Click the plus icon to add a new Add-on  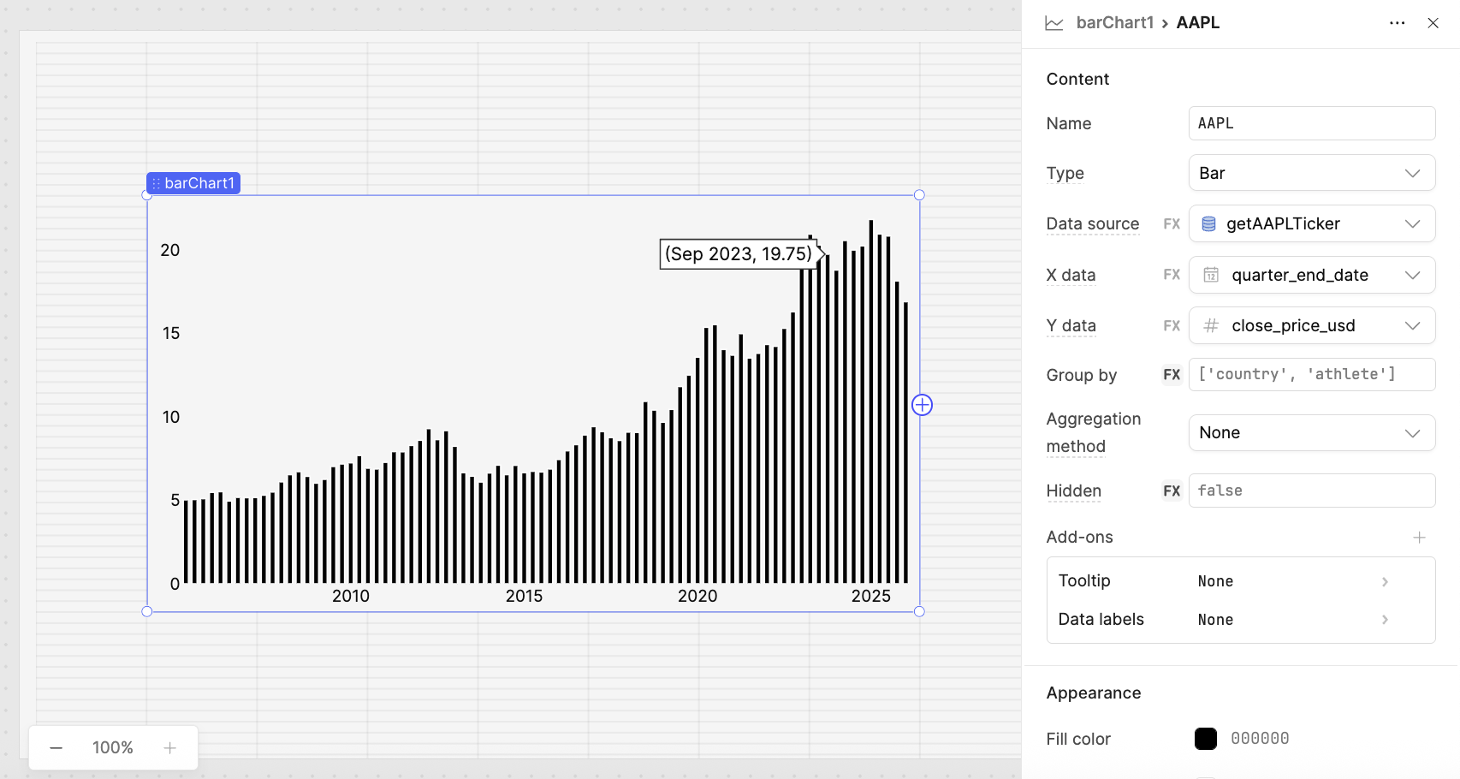point(1419,537)
